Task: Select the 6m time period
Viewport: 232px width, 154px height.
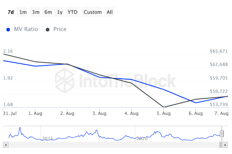Action: tap(48, 12)
